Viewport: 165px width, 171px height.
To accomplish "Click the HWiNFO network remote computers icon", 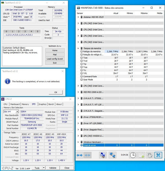I will pos(112,155).
